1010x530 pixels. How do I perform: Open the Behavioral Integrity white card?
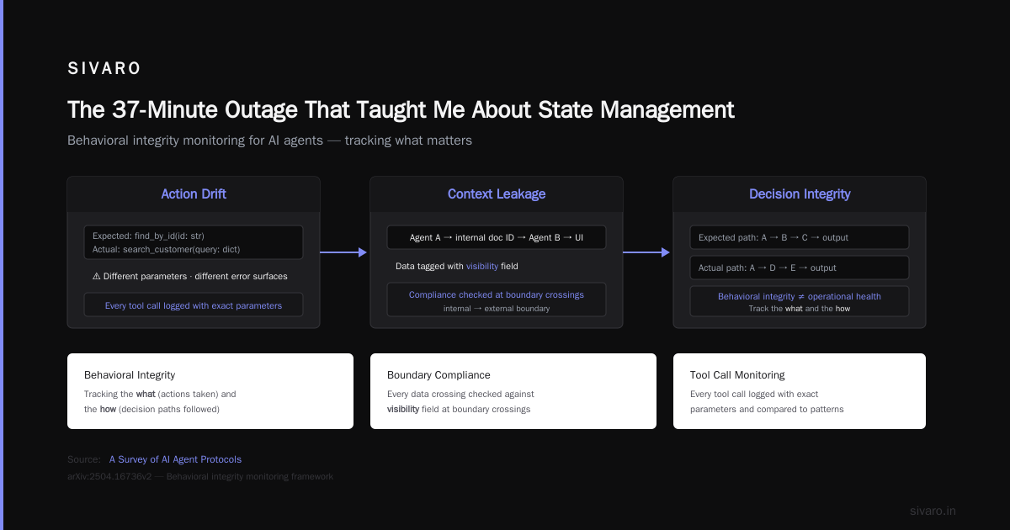(x=210, y=391)
